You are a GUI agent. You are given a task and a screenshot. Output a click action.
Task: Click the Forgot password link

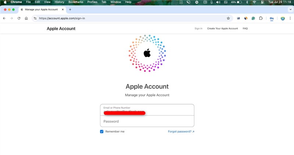[181, 132]
